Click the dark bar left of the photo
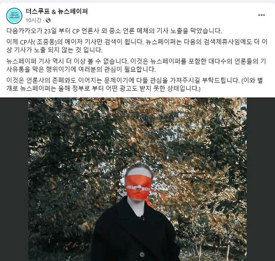 tap(14, 179)
